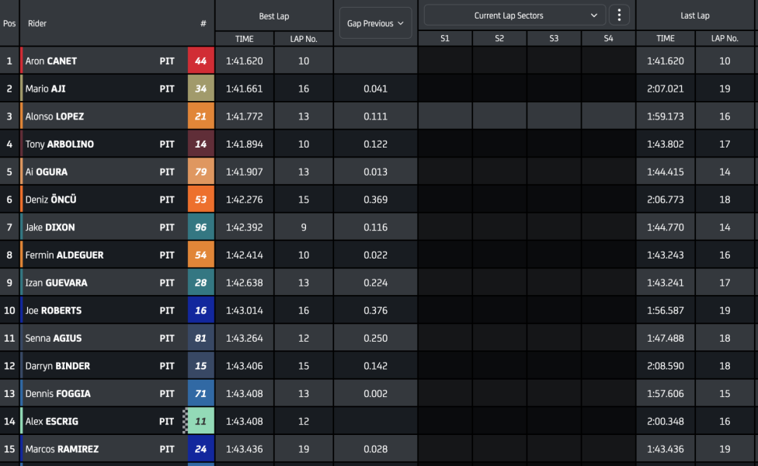Click the Rider column header
The width and height of the screenshot is (758, 466).
pyautogui.click(x=37, y=23)
